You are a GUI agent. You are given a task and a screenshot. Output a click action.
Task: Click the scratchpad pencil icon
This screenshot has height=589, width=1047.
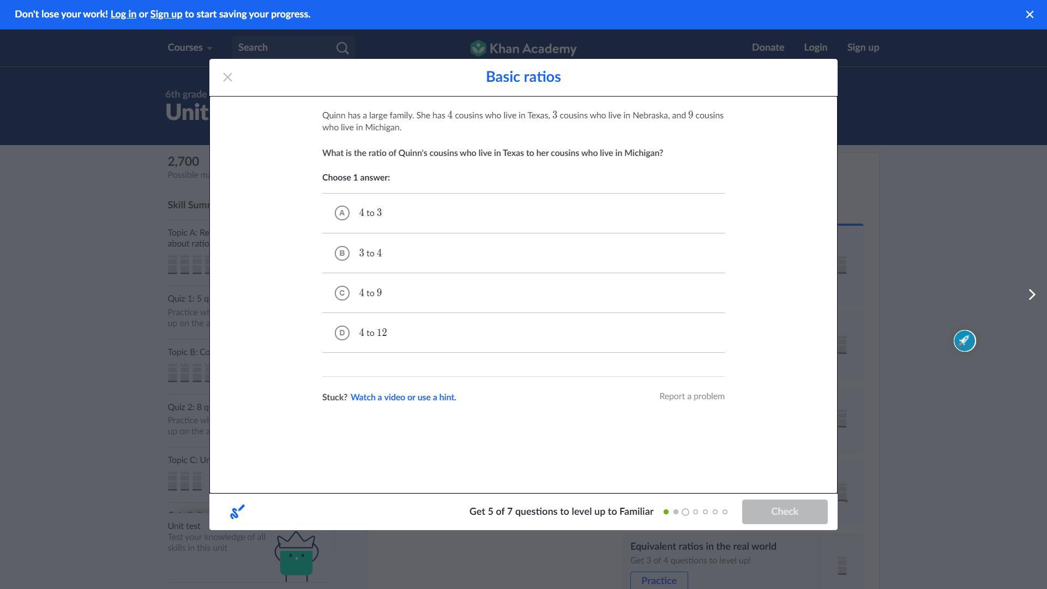coord(237,512)
